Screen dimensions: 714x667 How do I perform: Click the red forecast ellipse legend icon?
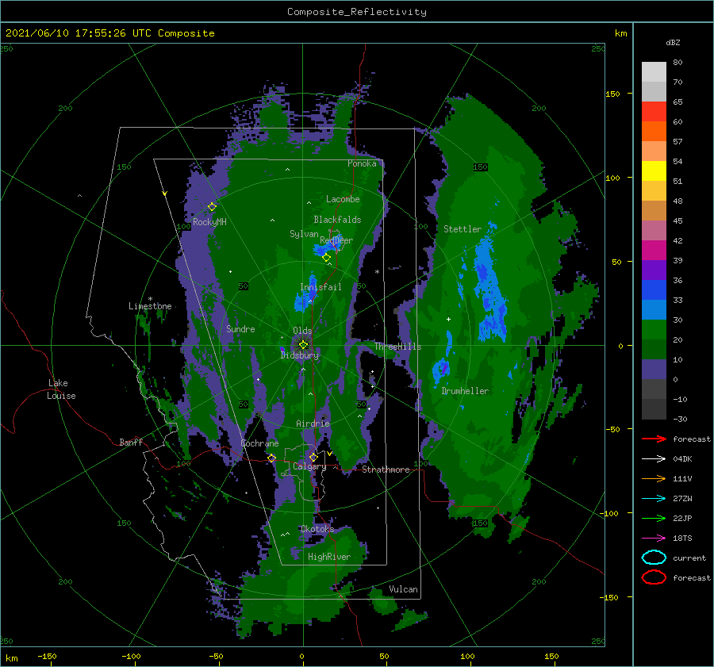tap(654, 577)
